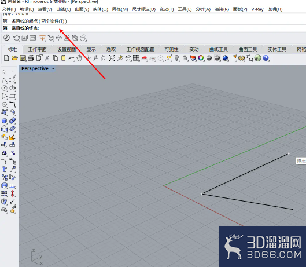Click the 两个物件(T) command option
The height and width of the screenshot is (267, 306).
53,21
